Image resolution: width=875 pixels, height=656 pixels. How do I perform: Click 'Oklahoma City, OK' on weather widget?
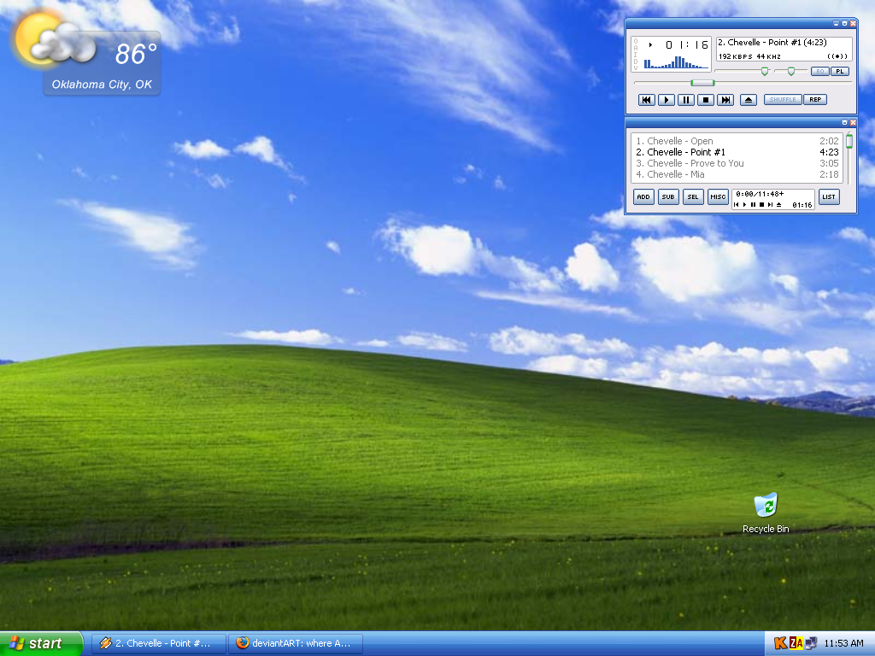point(102,85)
